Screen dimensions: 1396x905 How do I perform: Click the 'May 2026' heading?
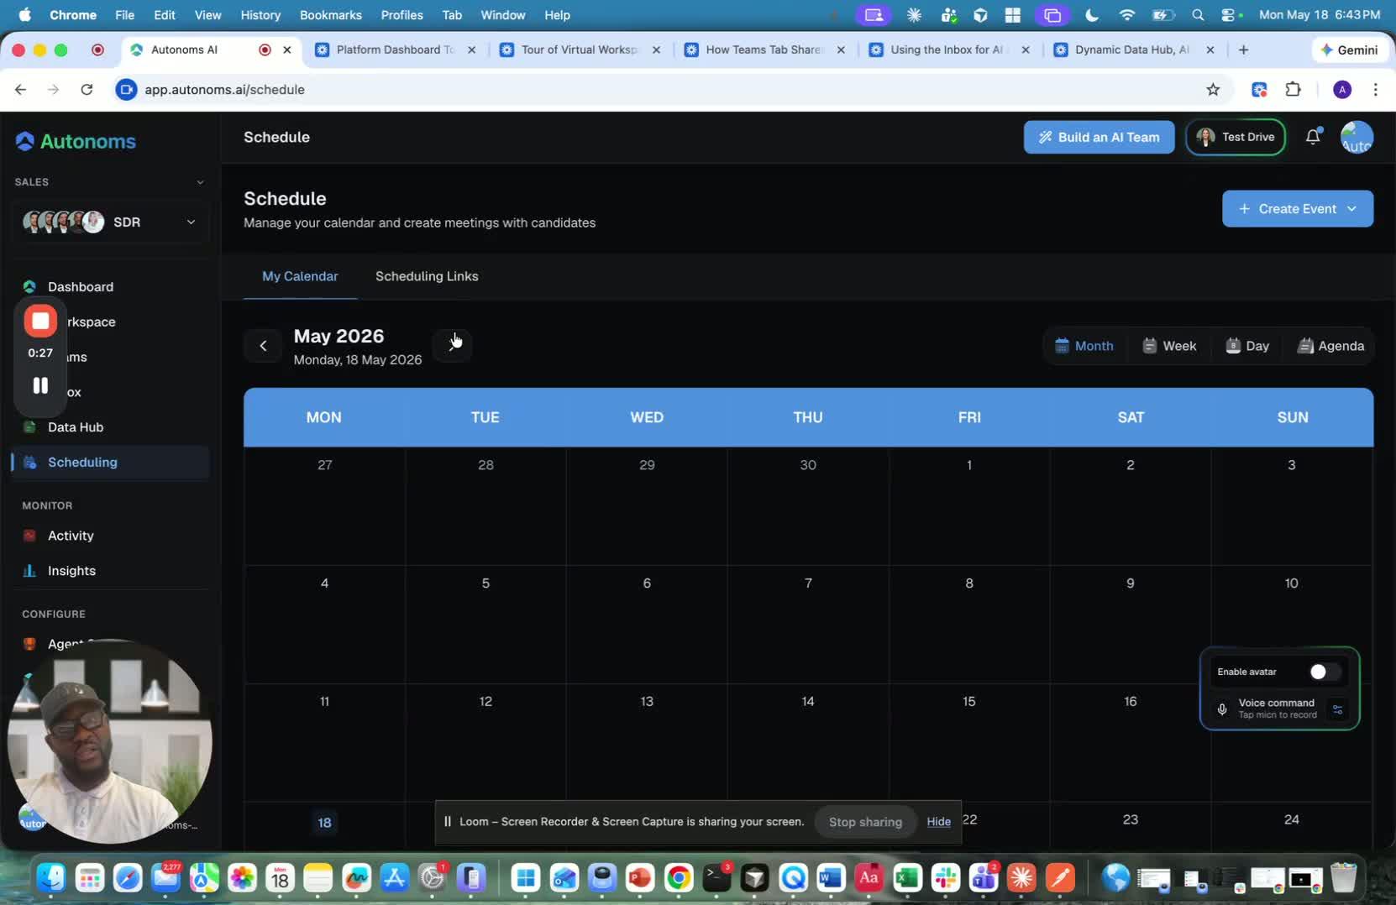coord(339,336)
